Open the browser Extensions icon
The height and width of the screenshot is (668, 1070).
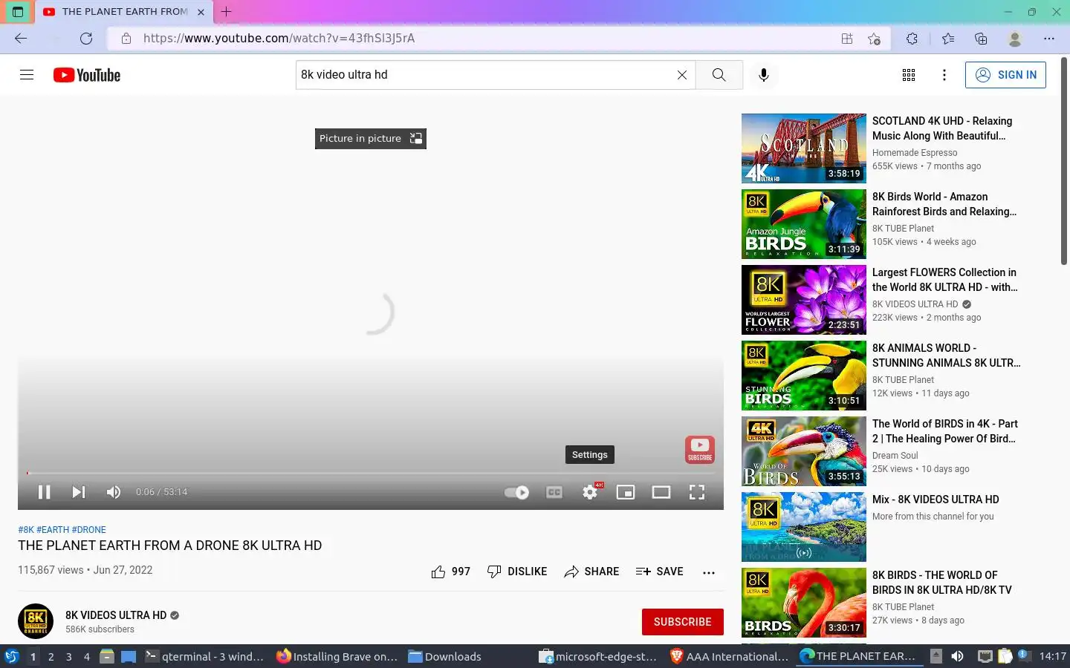(912, 39)
